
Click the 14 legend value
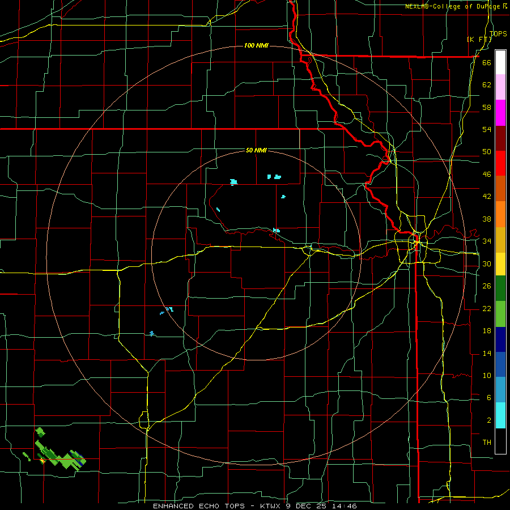pos(487,353)
